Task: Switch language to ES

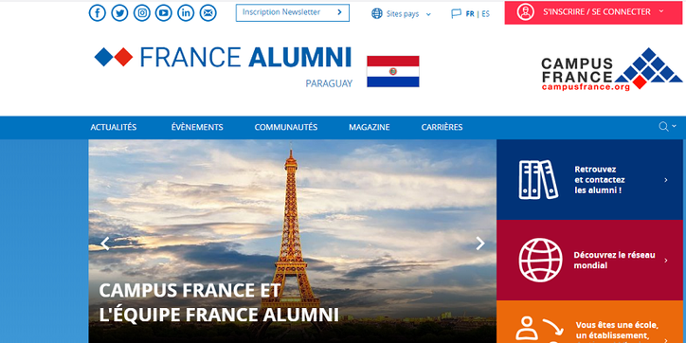Action: tap(486, 14)
